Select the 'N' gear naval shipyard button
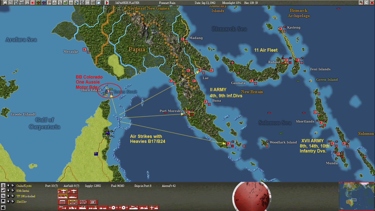375x211 pixels. click(x=113, y=208)
